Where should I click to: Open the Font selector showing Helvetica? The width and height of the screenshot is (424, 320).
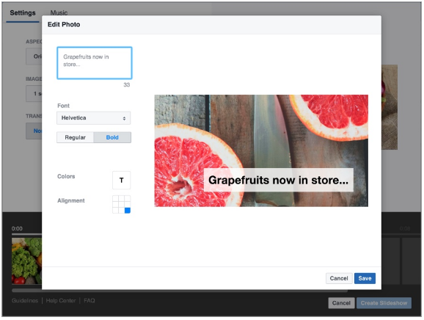pos(94,118)
